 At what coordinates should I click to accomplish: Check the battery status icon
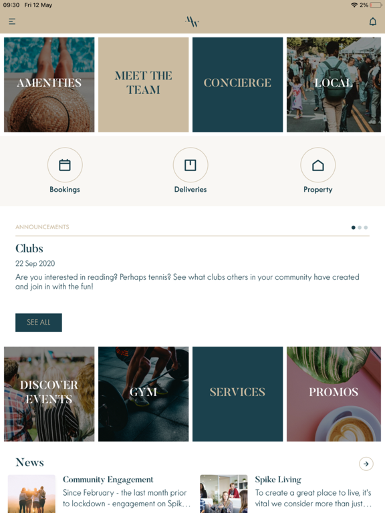click(x=376, y=5)
